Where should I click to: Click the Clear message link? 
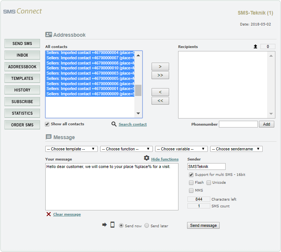coord(67,214)
